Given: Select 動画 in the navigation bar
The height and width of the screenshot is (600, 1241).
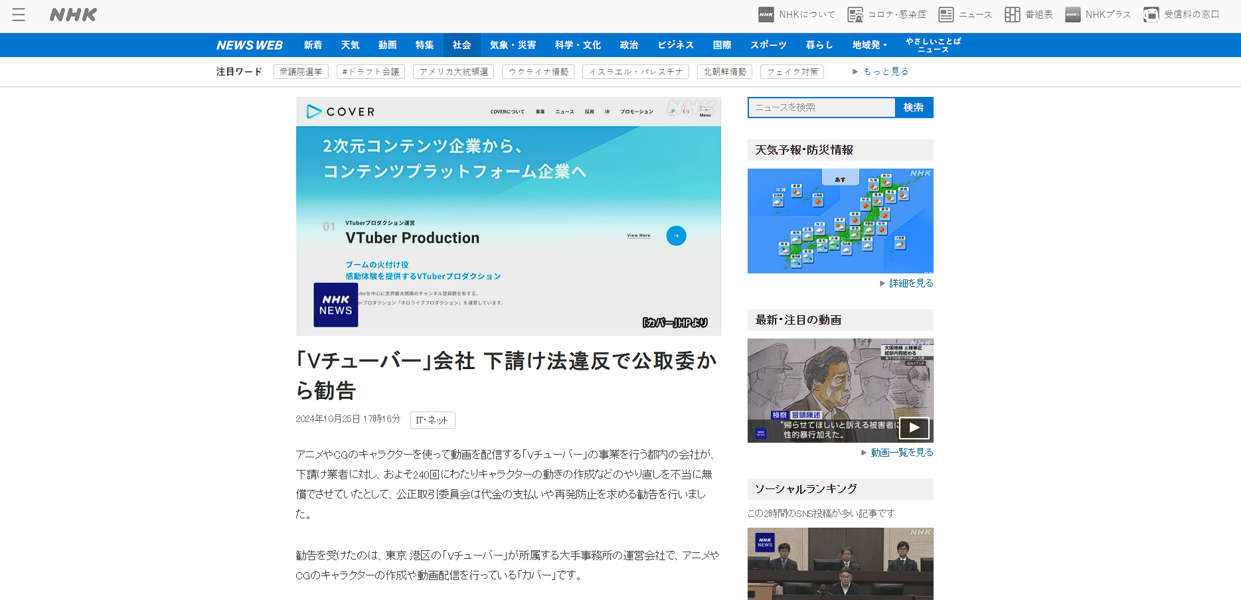Looking at the screenshot, I should (387, 45).
